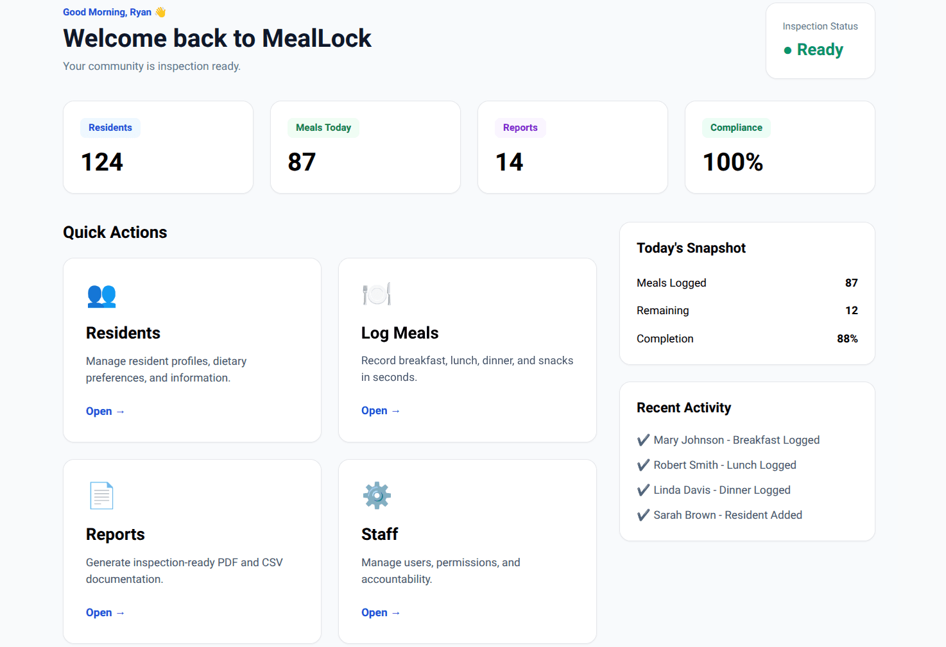Click the waving hand emoji in greeting

(x=160, y=12)
